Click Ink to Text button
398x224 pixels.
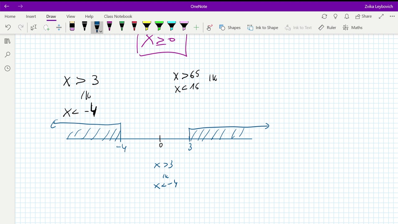[298, 27]
